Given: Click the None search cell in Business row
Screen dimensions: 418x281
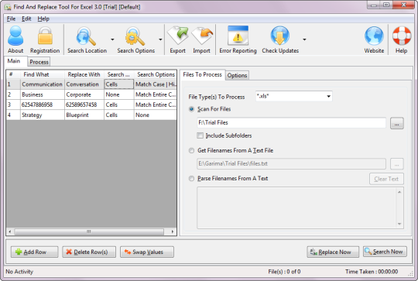Looking at the screenshot, I should [x=119, y=94].
